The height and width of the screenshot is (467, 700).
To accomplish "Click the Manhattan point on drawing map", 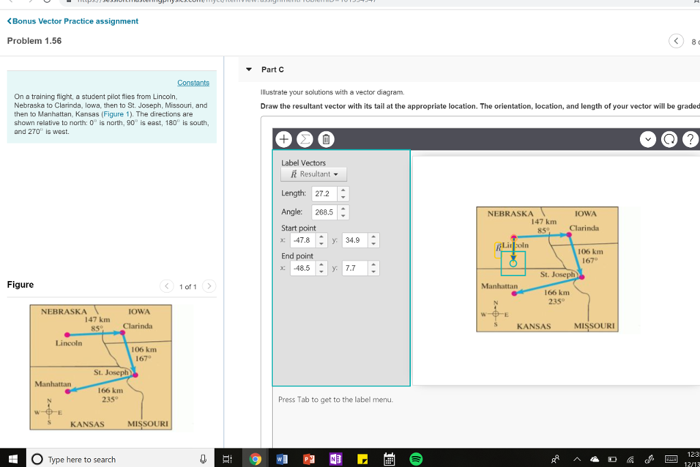I will click(514, 293).
